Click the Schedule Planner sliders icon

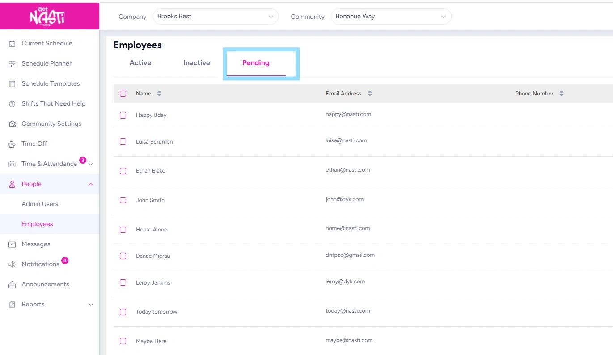coord(12,64)
